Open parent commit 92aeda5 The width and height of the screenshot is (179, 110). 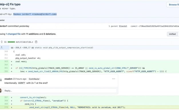coord(123,26)
